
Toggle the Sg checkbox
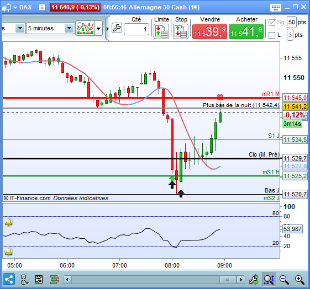[x=272, y=23]
